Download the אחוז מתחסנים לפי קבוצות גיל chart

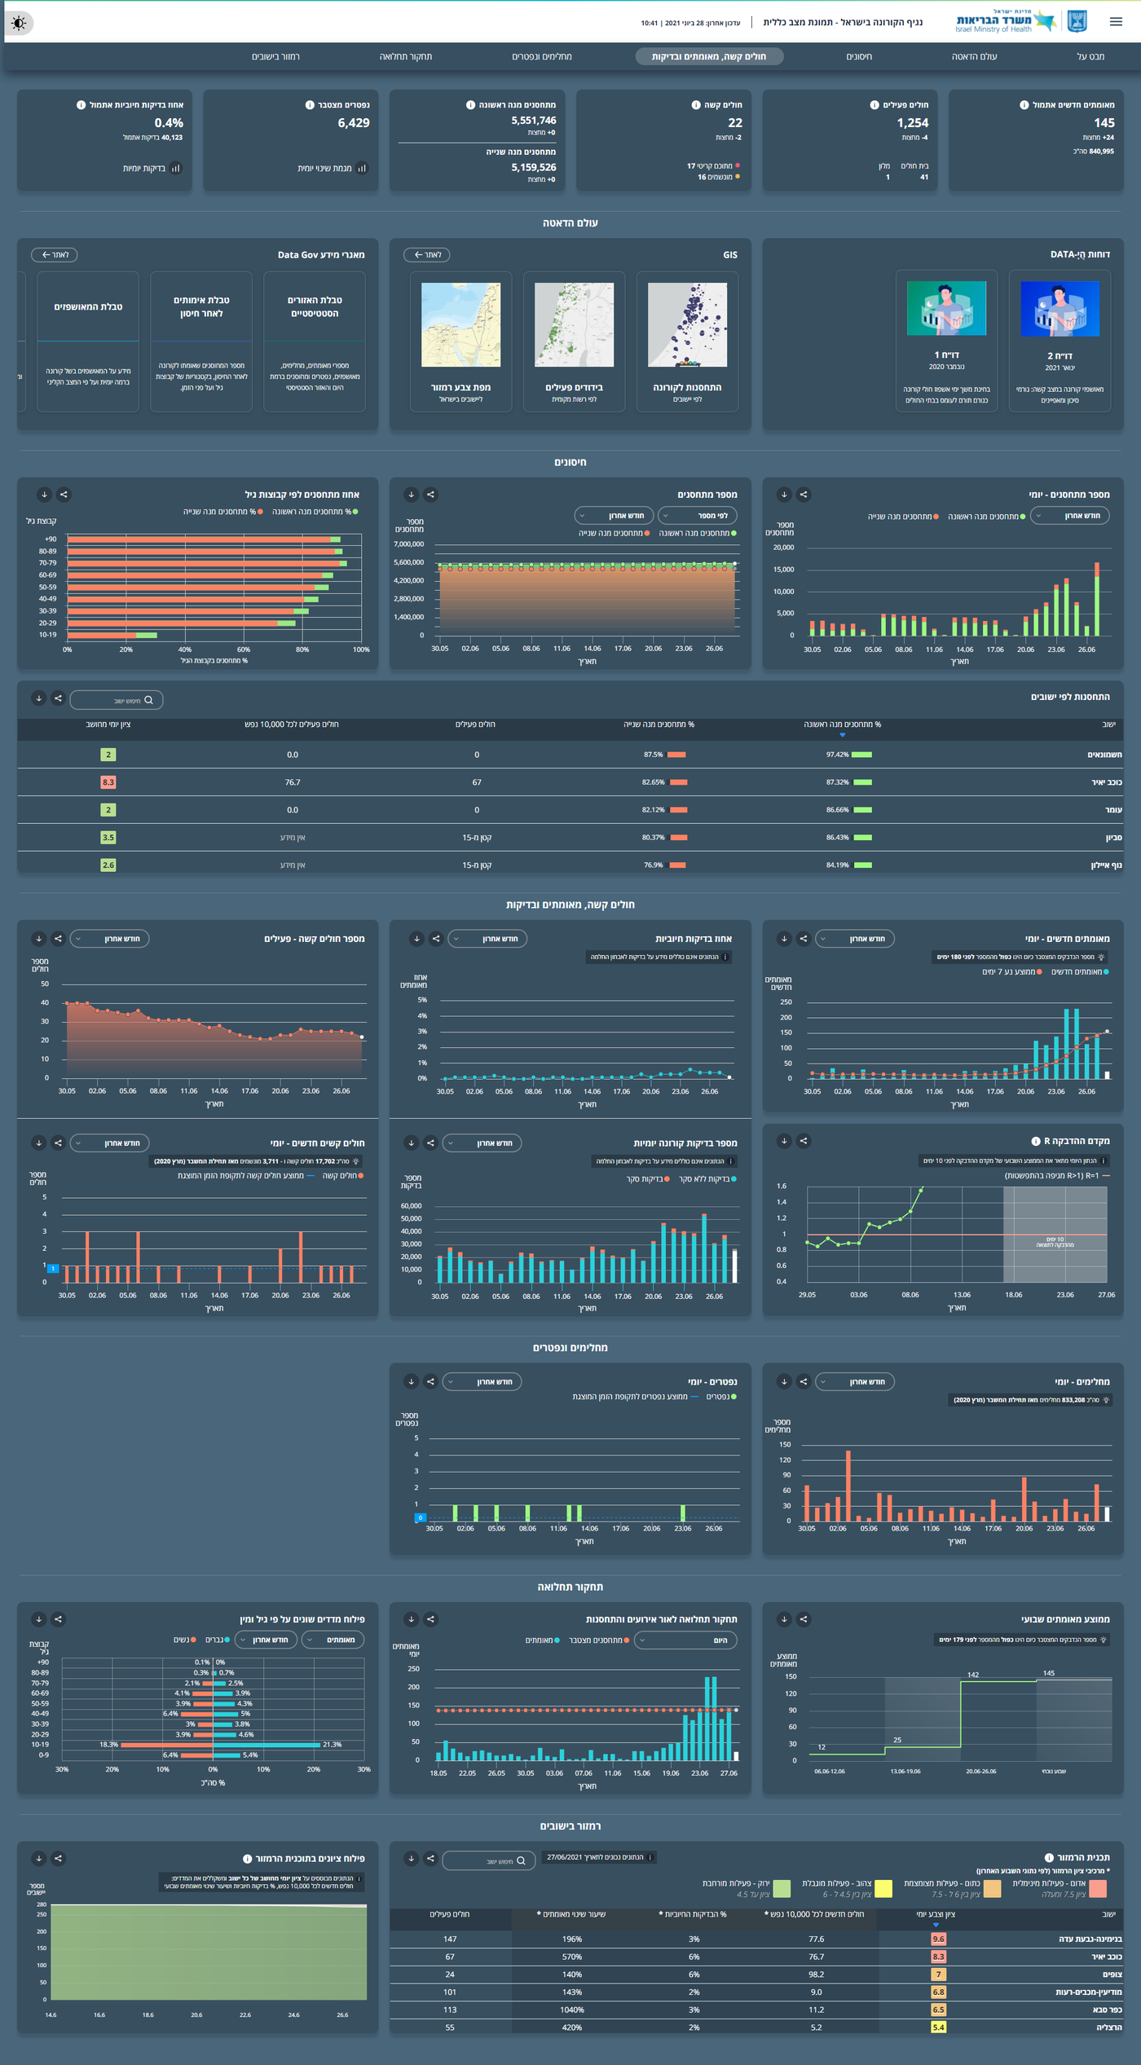[x=44, y=495]
